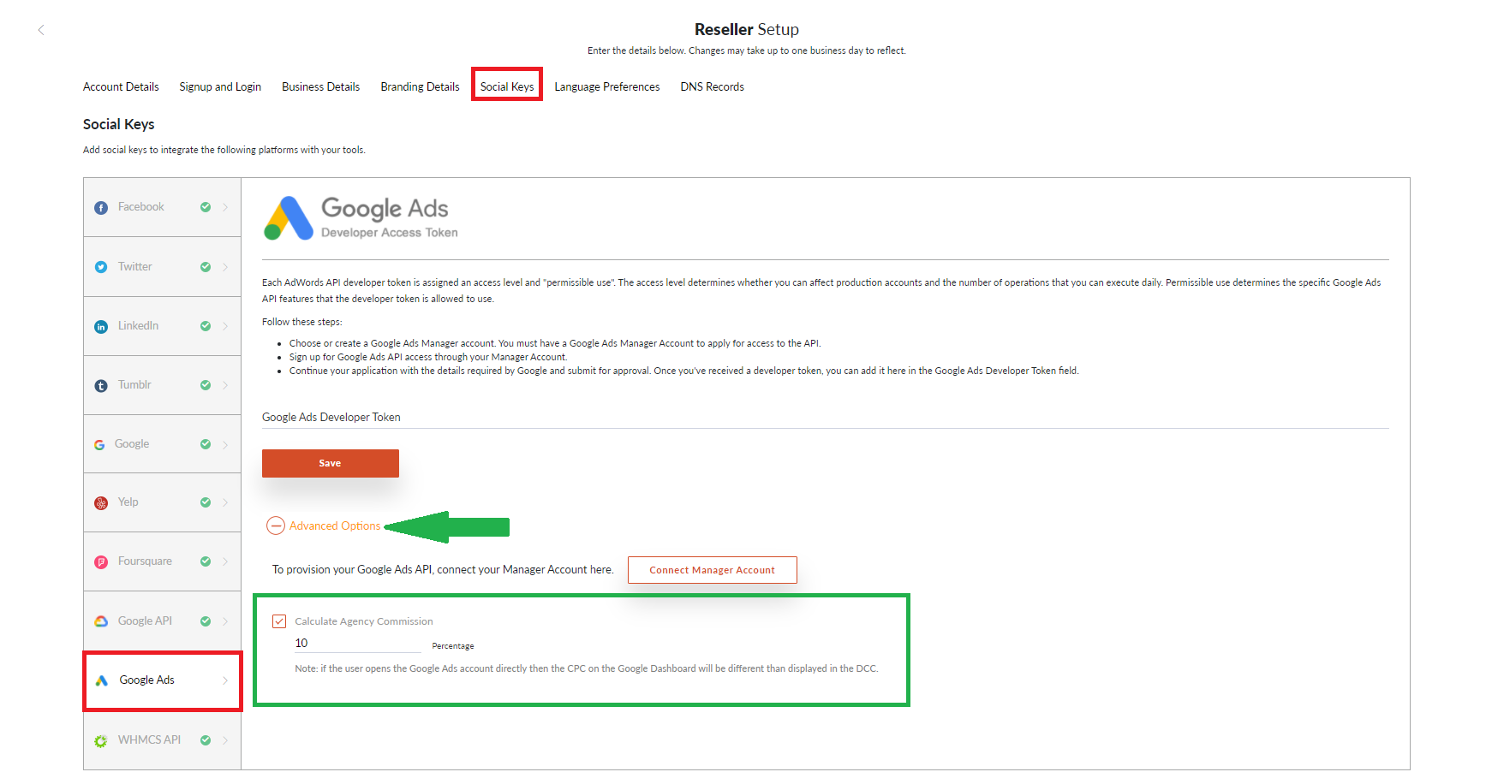Expand Foursquare row chevron

coord(225,561)
